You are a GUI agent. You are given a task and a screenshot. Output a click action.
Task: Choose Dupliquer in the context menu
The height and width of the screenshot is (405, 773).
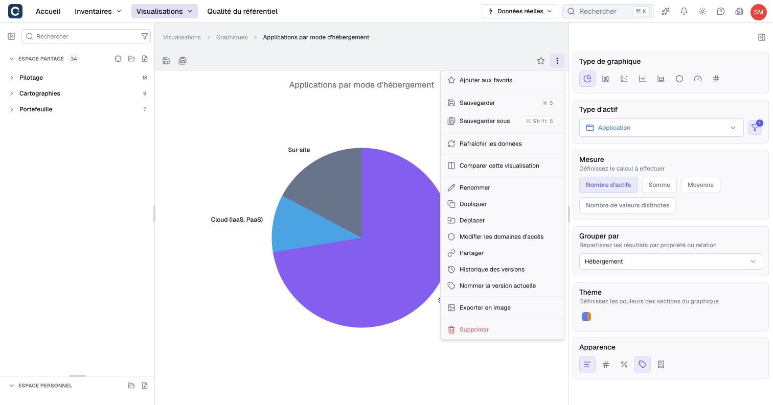point(502,204)
